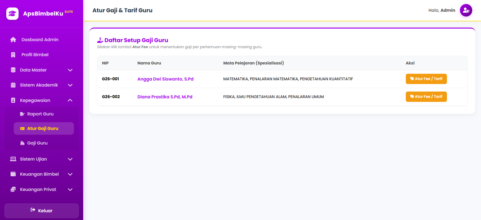Screen dimensions: 481x220
Task: Click the Aksi column header
Action: [x=410, y=63]
